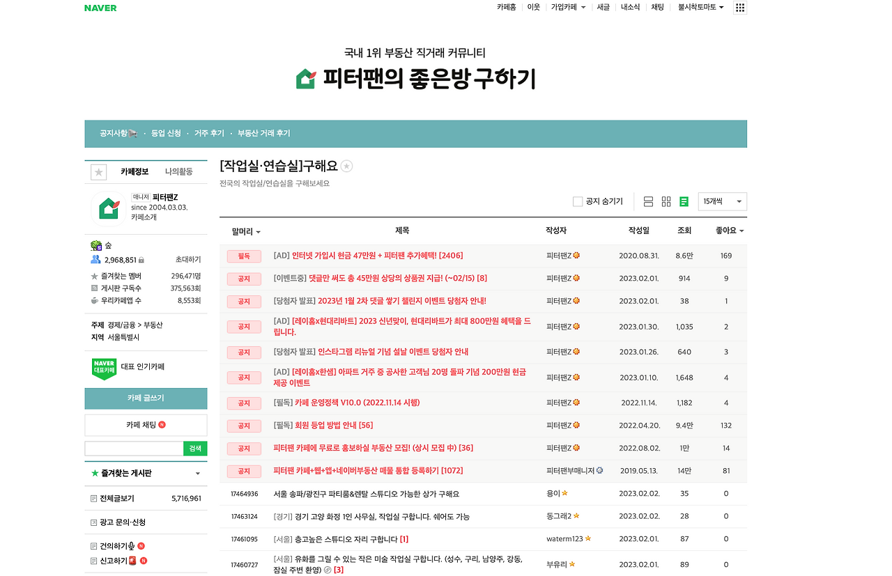This screenshot has height=576, width=892.
Task: Click the 초대하기 link
Action: click(187, 259)
